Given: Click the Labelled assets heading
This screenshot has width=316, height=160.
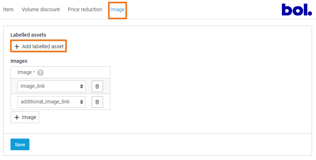Looking at the screenshot, I should [28, 35].
